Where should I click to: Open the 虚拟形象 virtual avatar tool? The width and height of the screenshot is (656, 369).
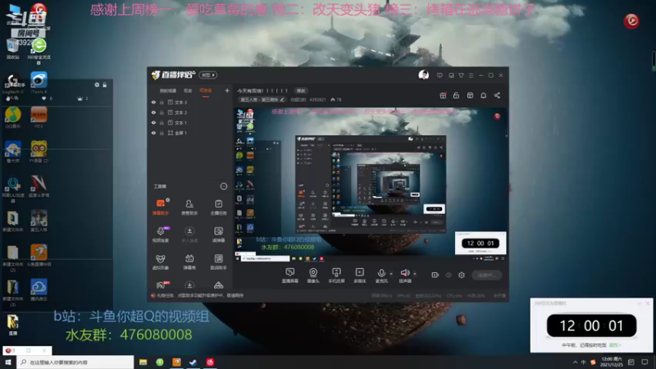click(161, 262)
